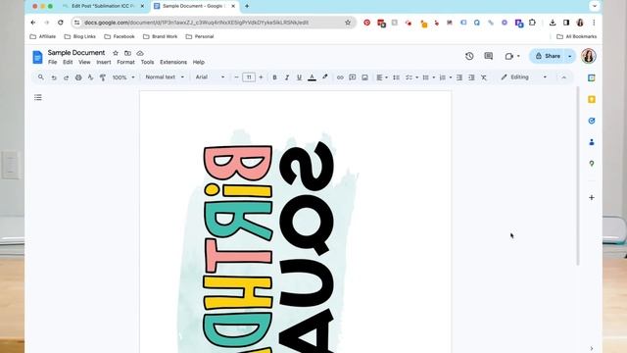627x353 pixels.
Task: Open the Help menu
Action: tap(198, 63)
